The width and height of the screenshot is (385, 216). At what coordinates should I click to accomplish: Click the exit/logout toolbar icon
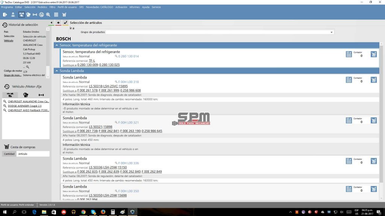5,15
